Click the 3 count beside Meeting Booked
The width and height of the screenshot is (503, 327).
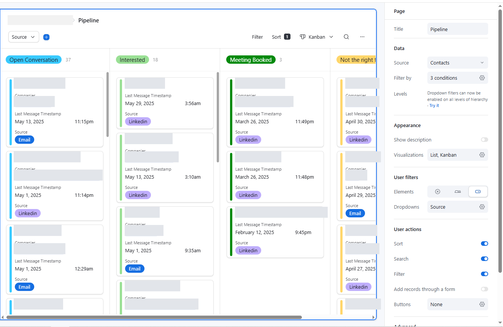tap(281, 60)
